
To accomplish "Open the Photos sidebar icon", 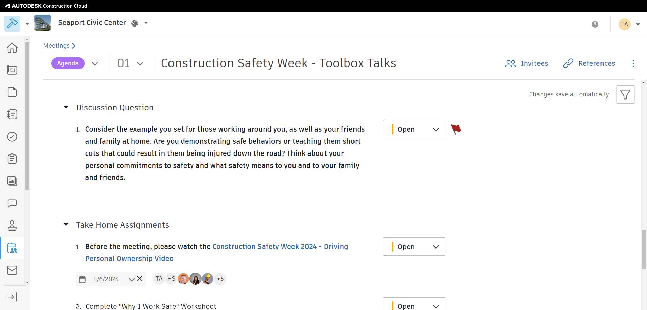I will click(12, 181).
